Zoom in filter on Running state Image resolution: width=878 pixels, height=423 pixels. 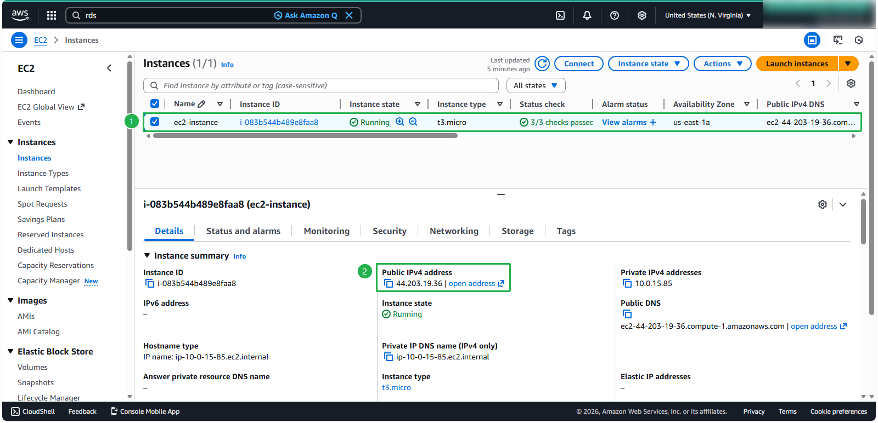point(400,122)
